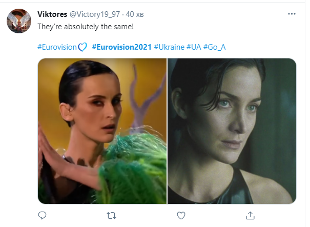Click the "They're absolutely the same!" text
The height and width of the screenshot is (227, 310).
[86, 27]
